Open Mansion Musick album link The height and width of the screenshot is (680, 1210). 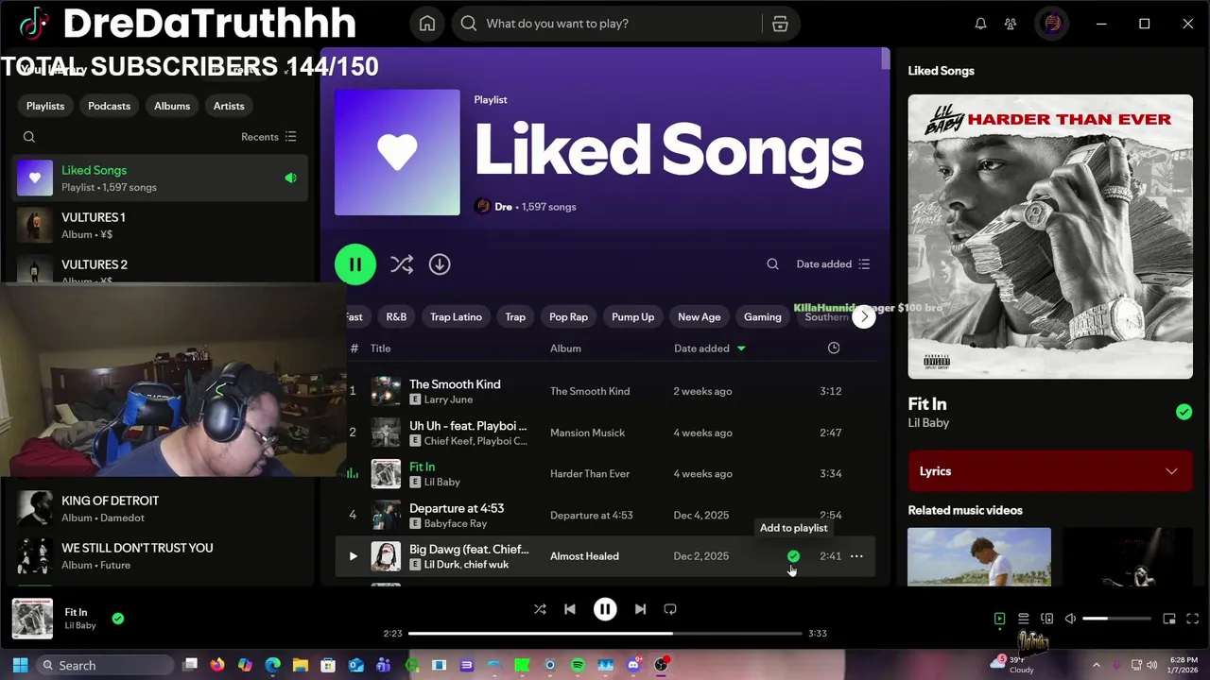588,433
